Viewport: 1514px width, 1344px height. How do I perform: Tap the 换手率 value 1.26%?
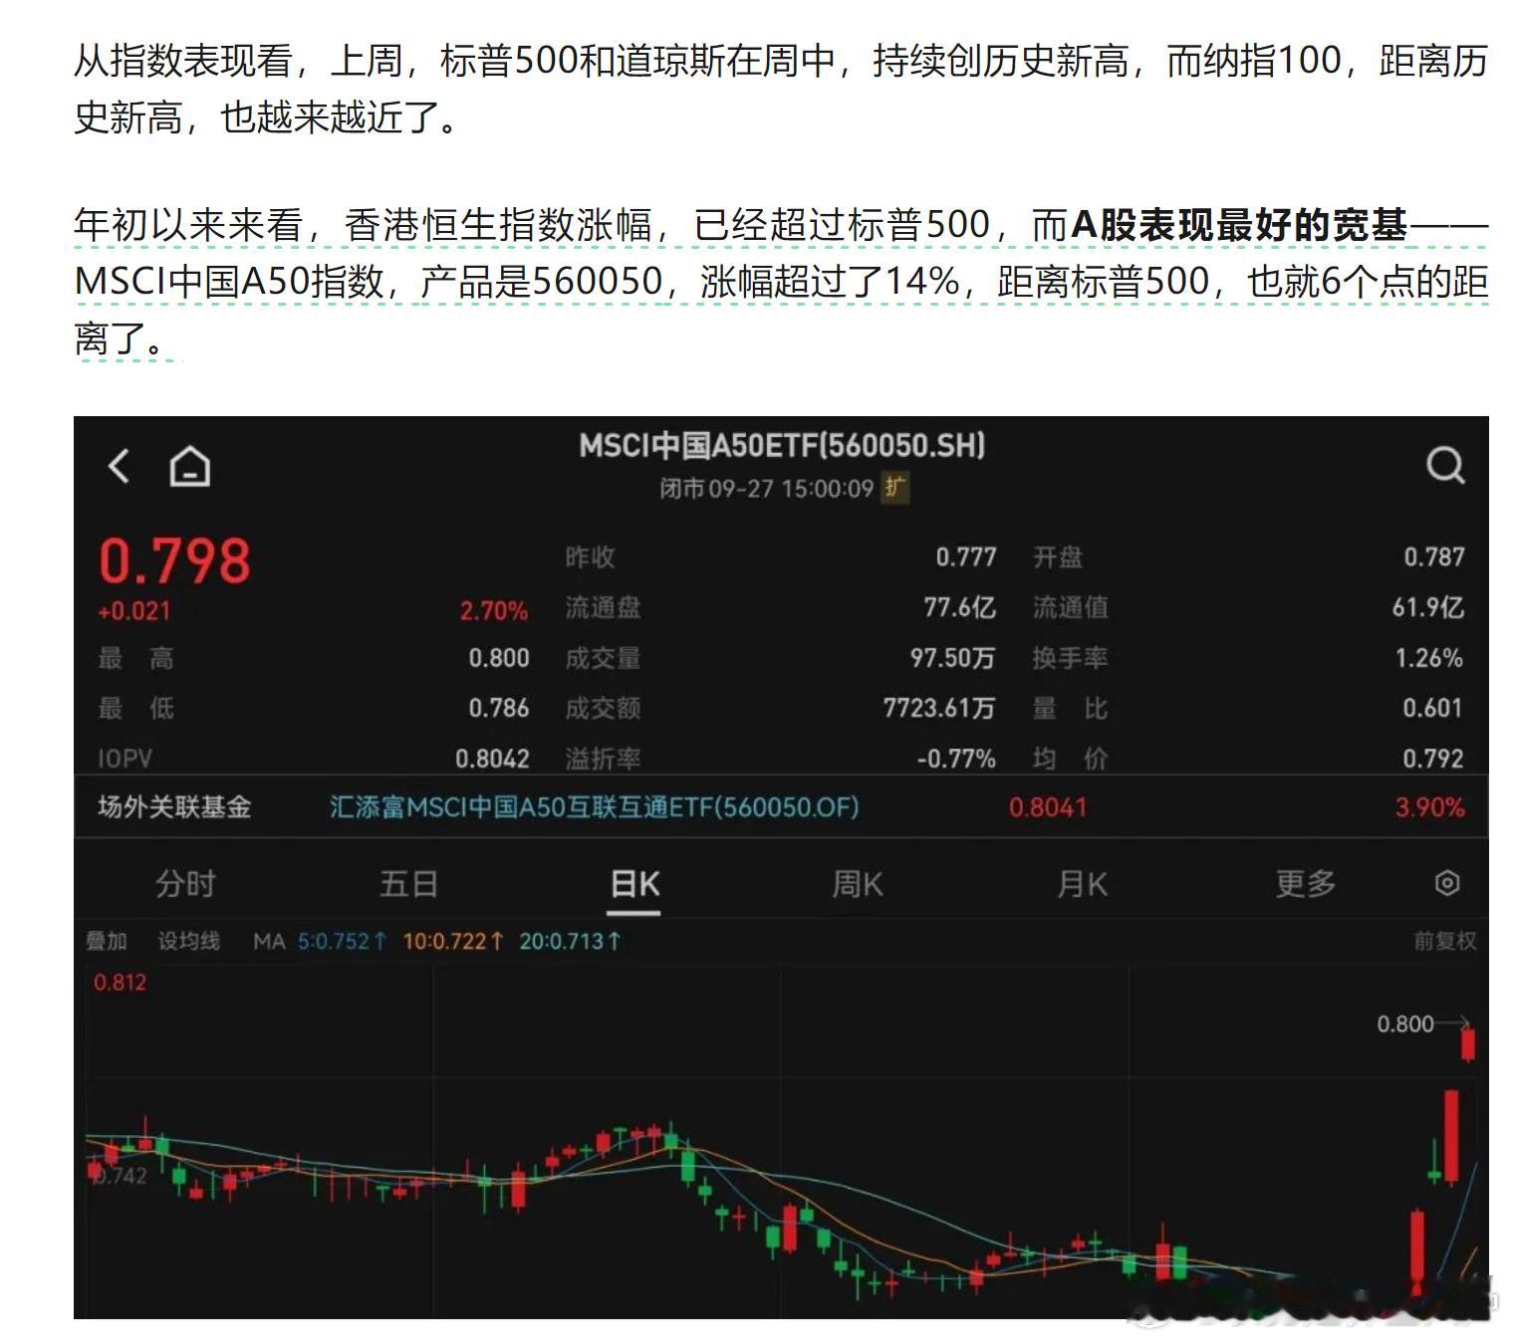click(1429, 658)
